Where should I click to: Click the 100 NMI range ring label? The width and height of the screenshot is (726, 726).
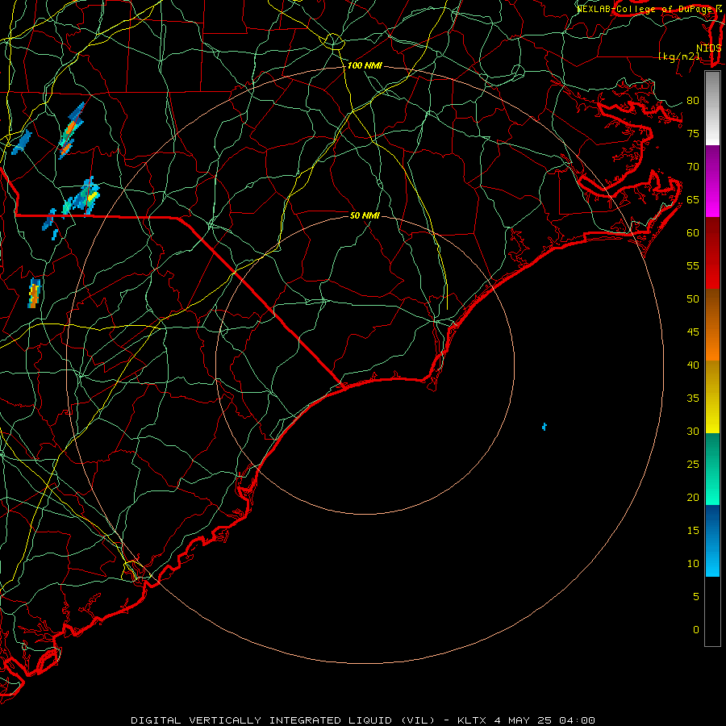[365, 66]
